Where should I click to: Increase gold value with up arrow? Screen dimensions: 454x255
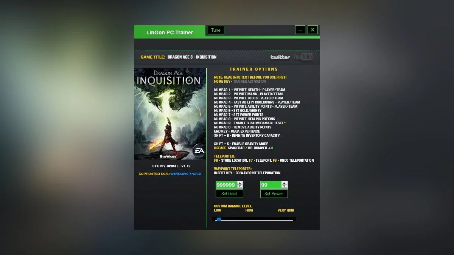click(240, 183)
